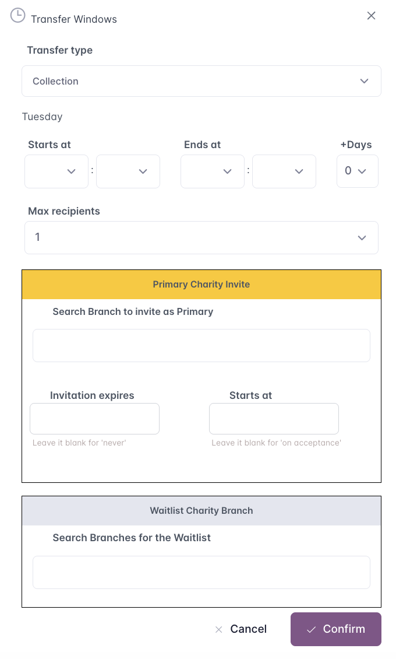Open the Transfer type Collection dropdown
Screen dimensions: 396x659
click(x=201, y=81)
